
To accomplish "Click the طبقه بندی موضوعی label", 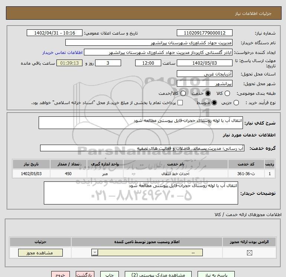I will pos(256,93).
